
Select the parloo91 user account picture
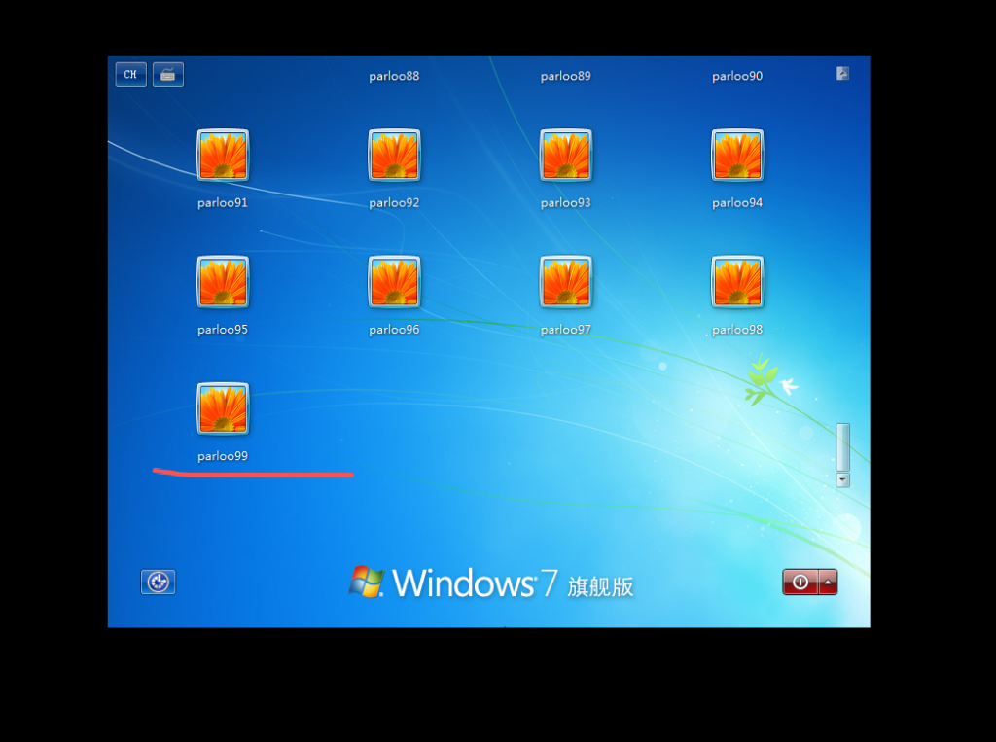[223, 156]
